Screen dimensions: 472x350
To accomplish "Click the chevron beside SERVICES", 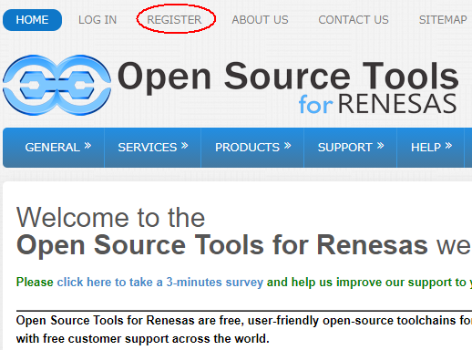I will [185, 146].
